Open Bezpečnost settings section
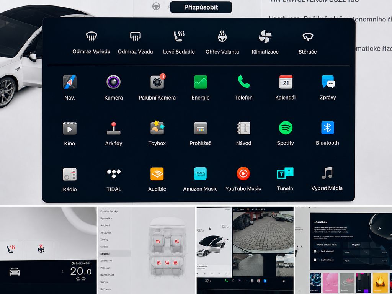This screenshot has height=294, width=392. coord(107,275)
